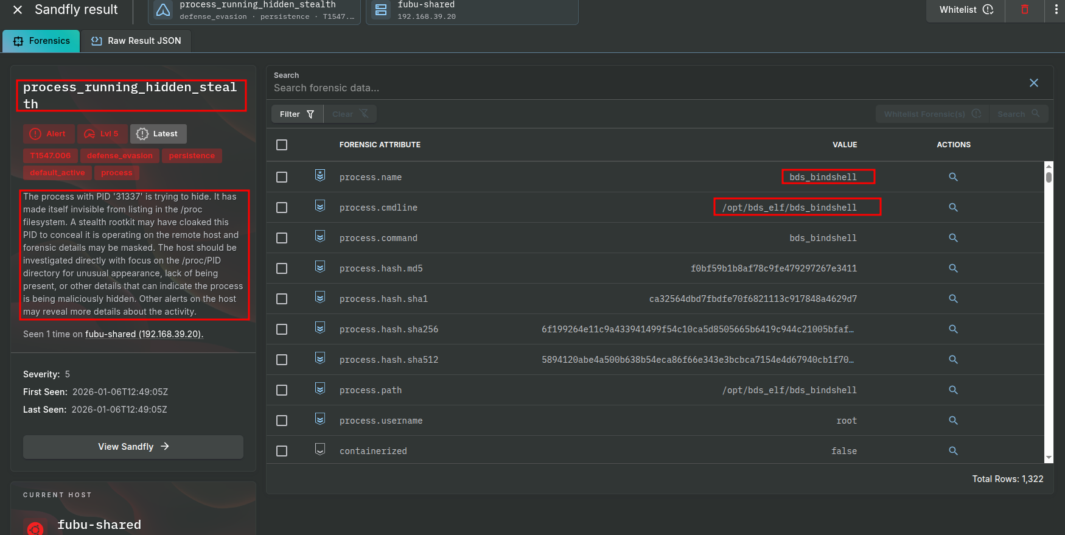Open the Filter dropdown
1065x535 pixels.
point(297,114)
